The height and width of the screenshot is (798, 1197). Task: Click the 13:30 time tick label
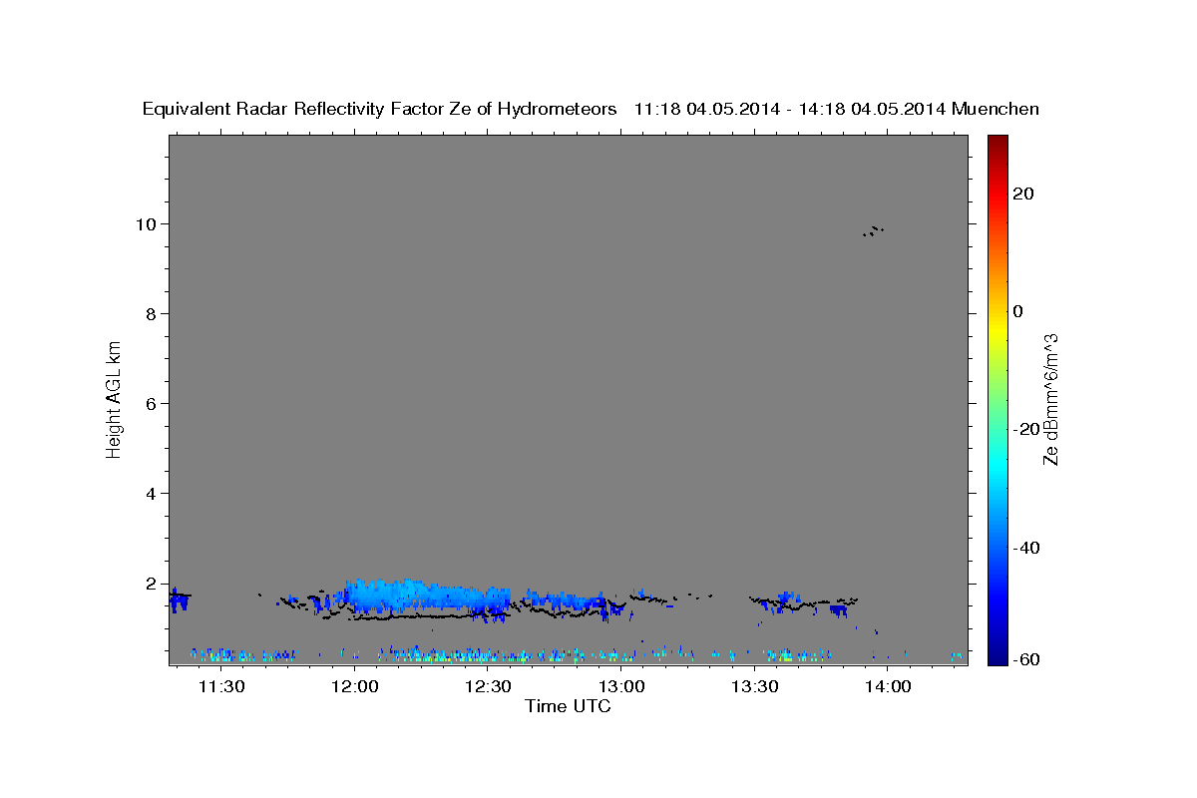tap(754, 686)
